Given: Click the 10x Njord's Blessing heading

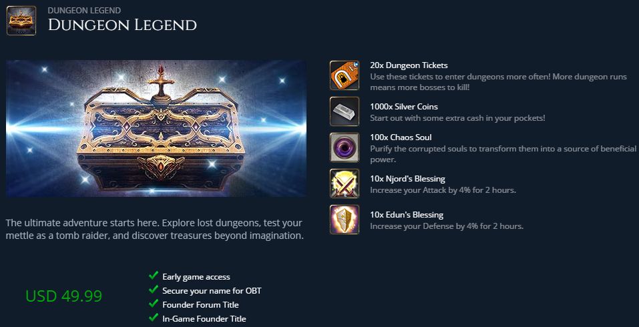Looking at the screenshot, I should (x=407, y=179).
